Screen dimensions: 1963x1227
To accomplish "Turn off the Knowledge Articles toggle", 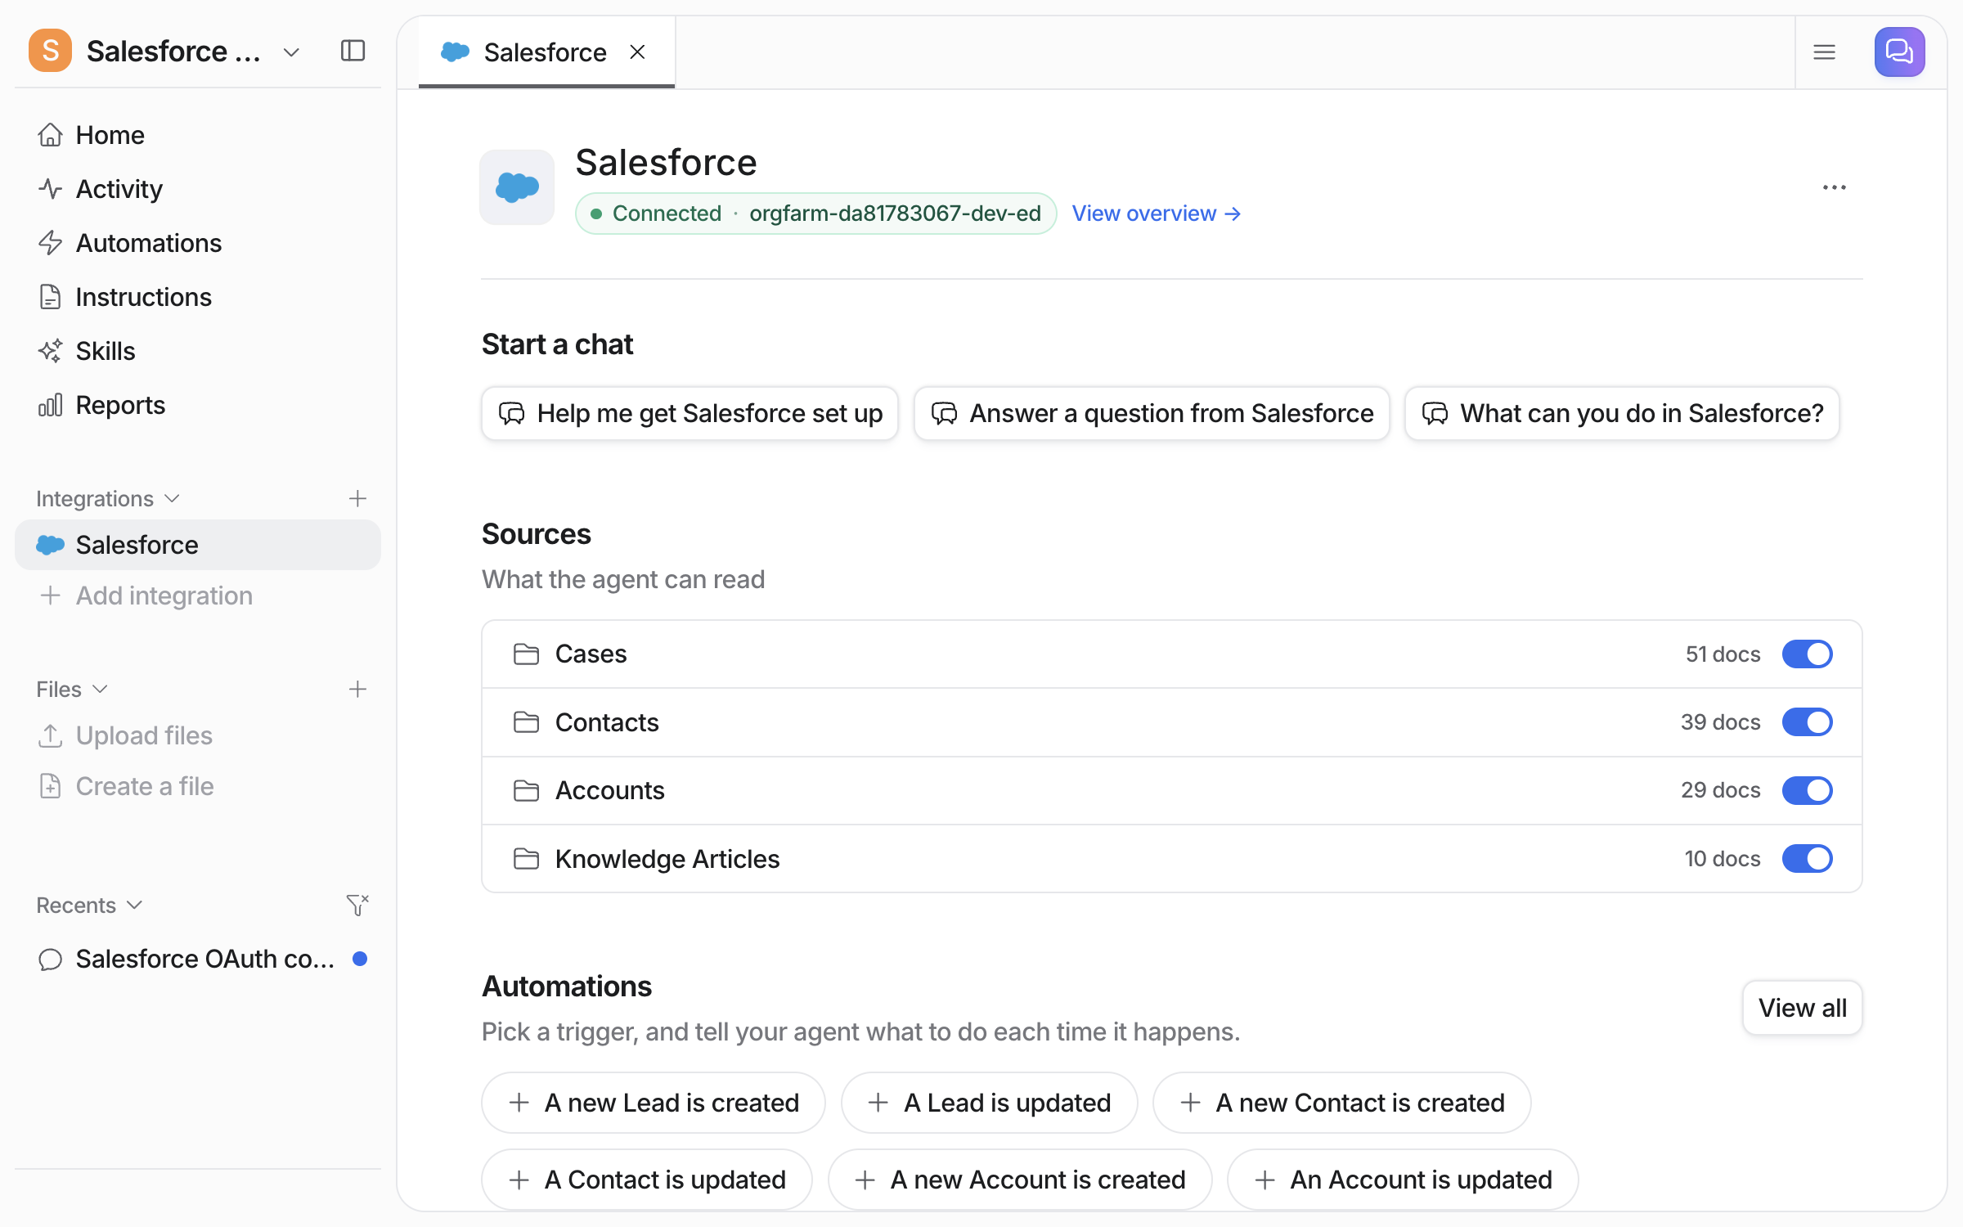I will (1807, 859).
